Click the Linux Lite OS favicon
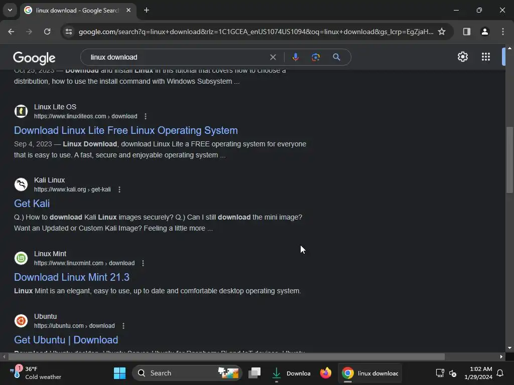The image size is (514, 385). pyautogui.click(x=21, y=111)
